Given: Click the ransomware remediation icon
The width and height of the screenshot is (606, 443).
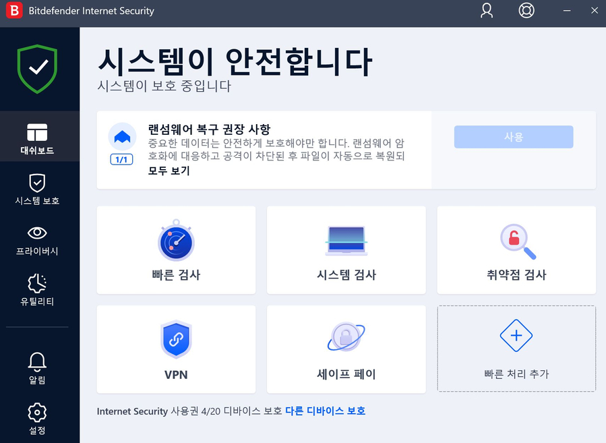Looking at the screenshot, I should pos(122,136).
